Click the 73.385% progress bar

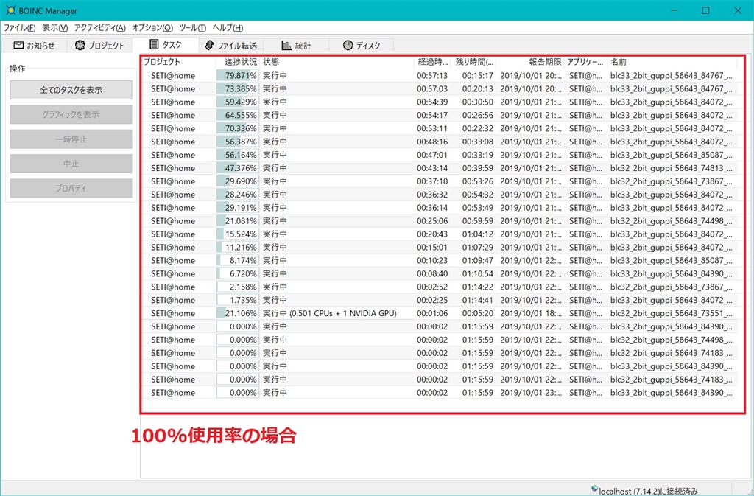coord(238,88)
